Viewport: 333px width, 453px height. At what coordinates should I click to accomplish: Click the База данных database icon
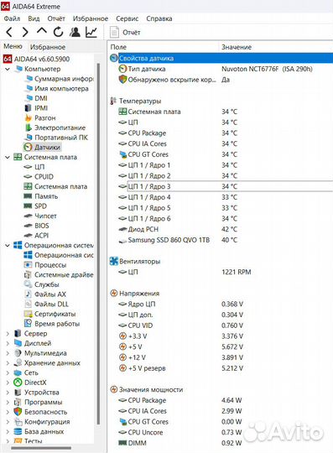(x=18, y=431)
